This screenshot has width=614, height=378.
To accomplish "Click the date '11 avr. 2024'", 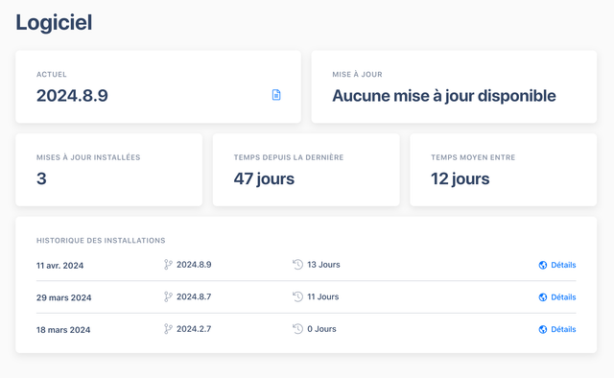I will pyautogui.click(x=59, y=266).
